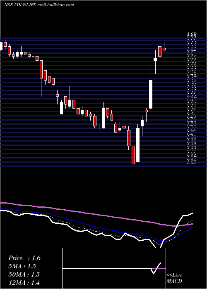Screen dimensions: 207x289
Task: Click the mail.bullkhan.com watermark text
Action: click(x=55, y=5)
